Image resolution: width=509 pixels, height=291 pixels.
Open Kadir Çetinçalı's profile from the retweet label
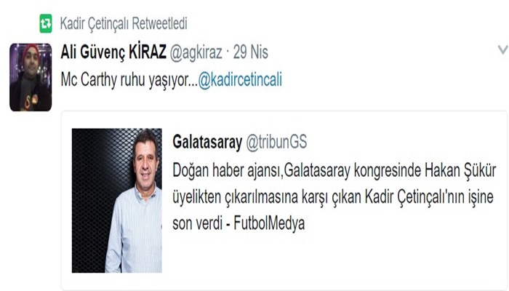94,23
